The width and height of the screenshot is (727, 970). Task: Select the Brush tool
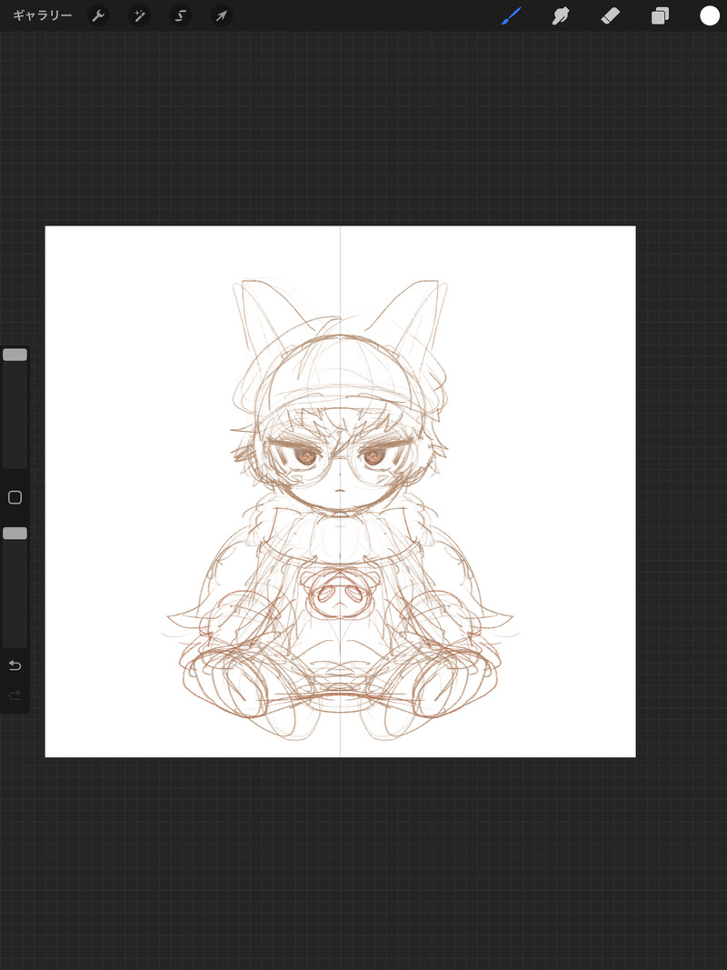pyautogui.click(x=512, y=15)
